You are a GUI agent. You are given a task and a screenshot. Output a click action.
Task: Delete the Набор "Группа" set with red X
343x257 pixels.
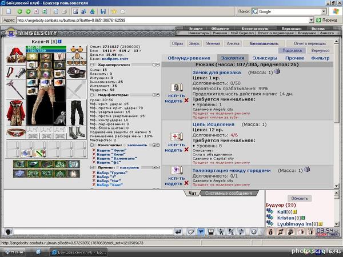[94, 172]
